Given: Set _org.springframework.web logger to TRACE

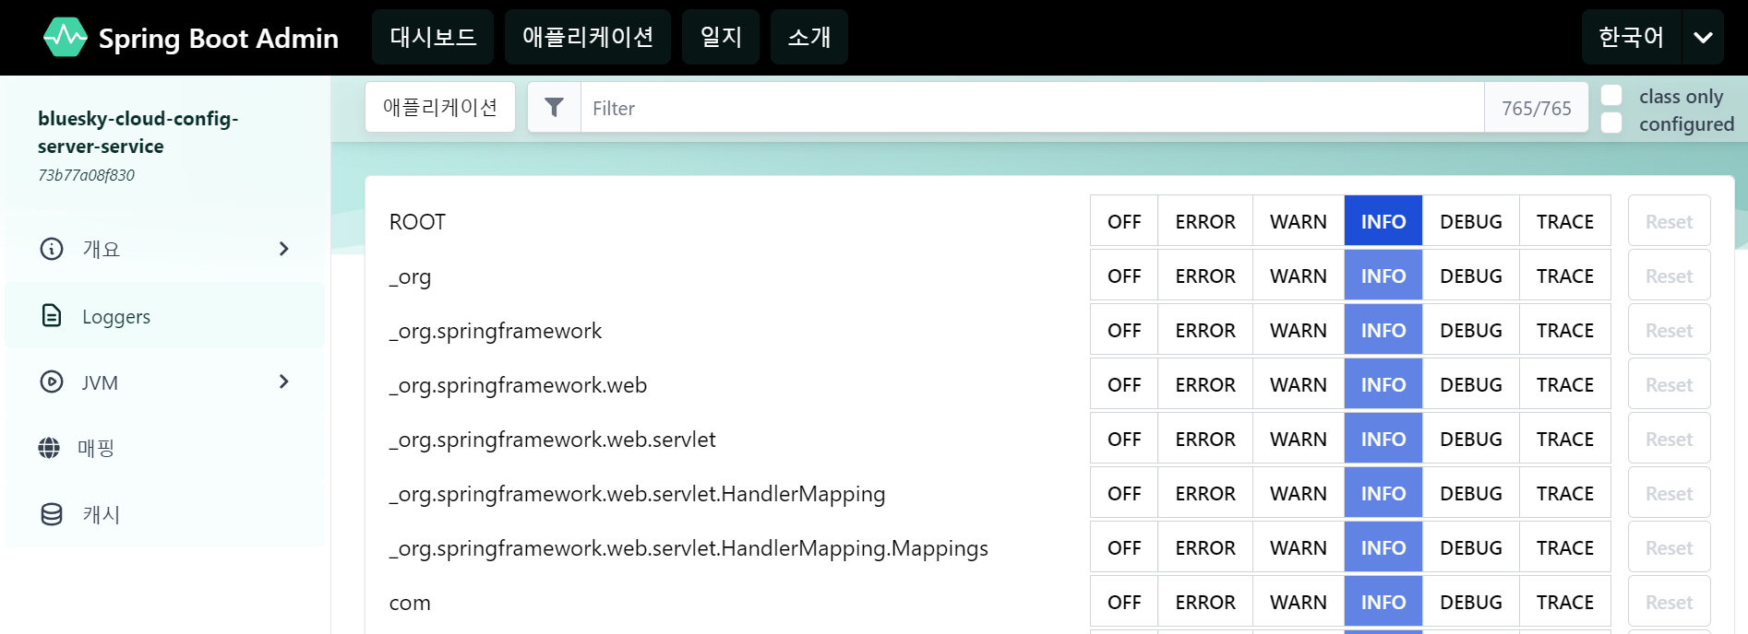Looking at the screenshot, I should pos(1565,384).
